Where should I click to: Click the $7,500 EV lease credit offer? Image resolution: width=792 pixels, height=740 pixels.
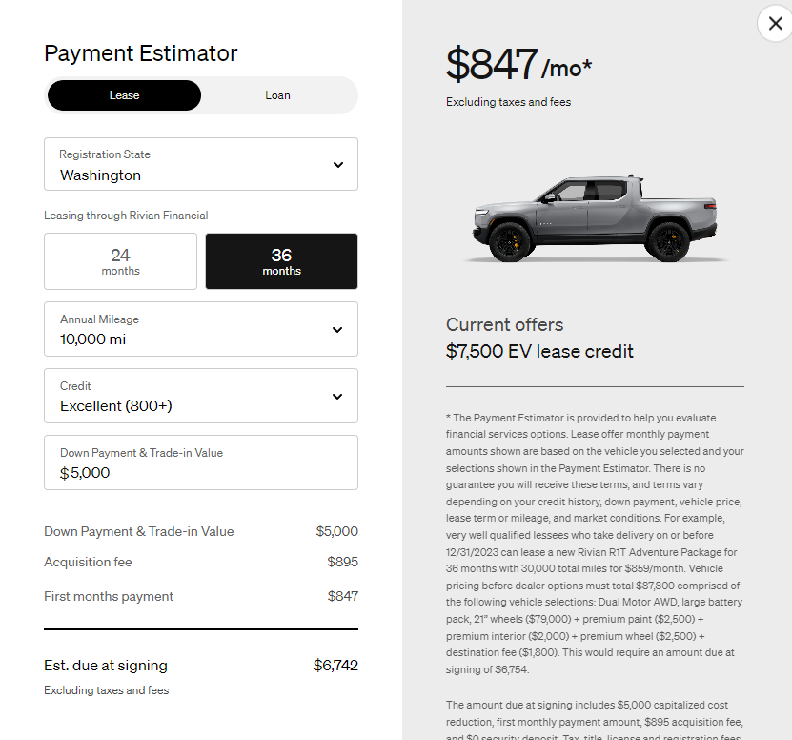pos(539,351)
